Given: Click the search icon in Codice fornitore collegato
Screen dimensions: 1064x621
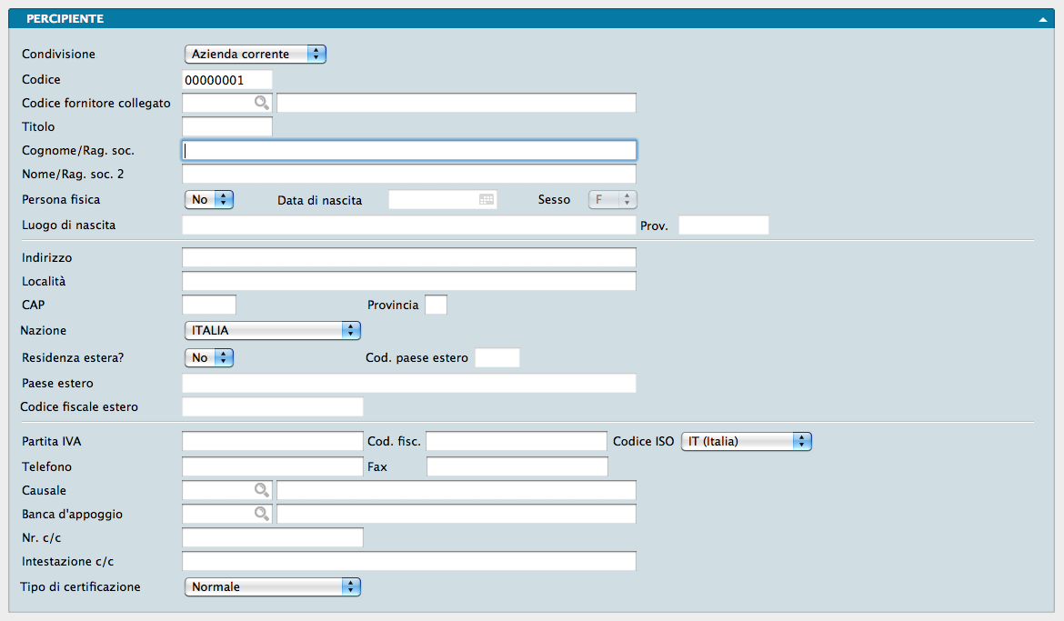Looking at the screenshot, I should (x=262, y=104).
